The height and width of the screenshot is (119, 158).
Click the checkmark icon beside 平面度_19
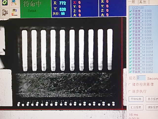tap(130, 72)
